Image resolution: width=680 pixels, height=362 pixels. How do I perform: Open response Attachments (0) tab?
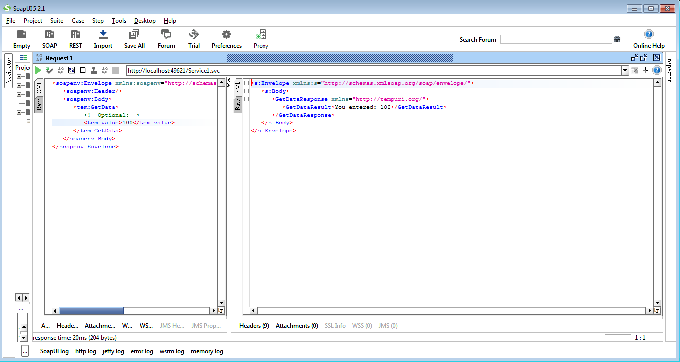[x=297, y=326]
